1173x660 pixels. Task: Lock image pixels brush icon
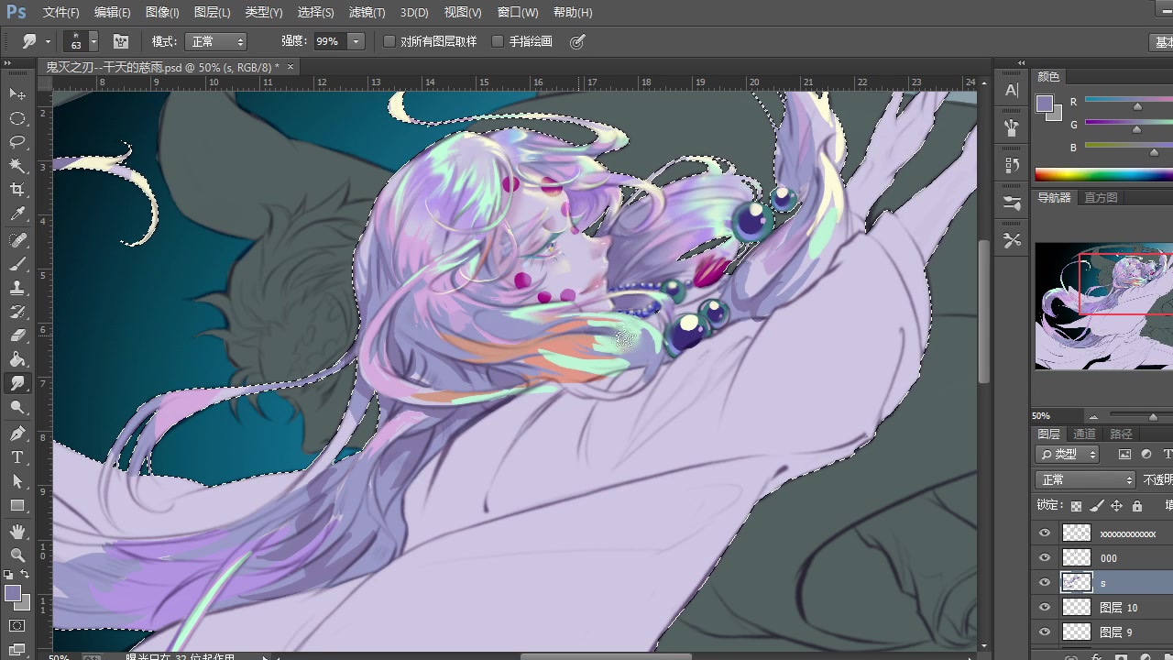(1096, 506)
